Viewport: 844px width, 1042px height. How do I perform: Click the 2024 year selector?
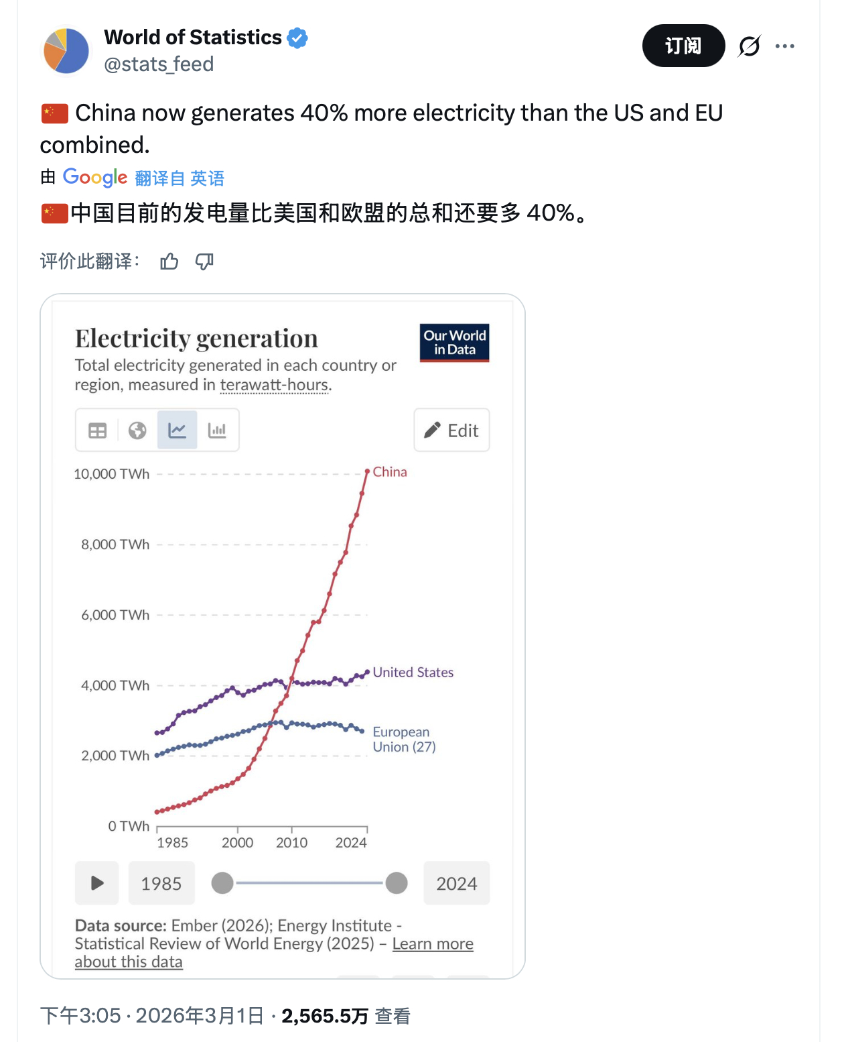coord(456,883)
